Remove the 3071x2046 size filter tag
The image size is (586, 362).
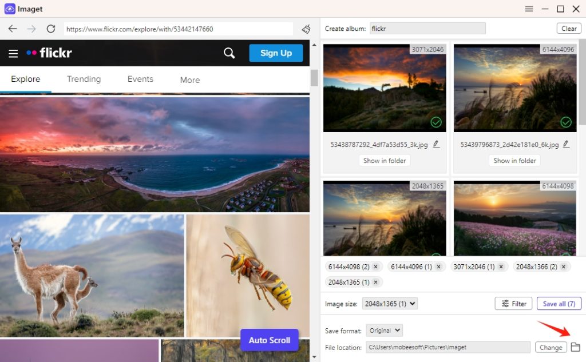pyautogui.click(x=502, y=266)
